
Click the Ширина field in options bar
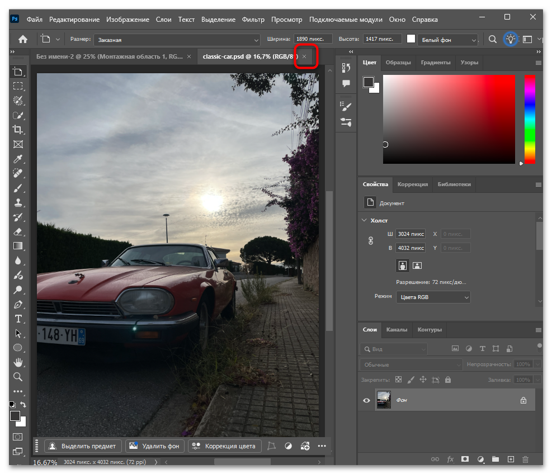313,39
